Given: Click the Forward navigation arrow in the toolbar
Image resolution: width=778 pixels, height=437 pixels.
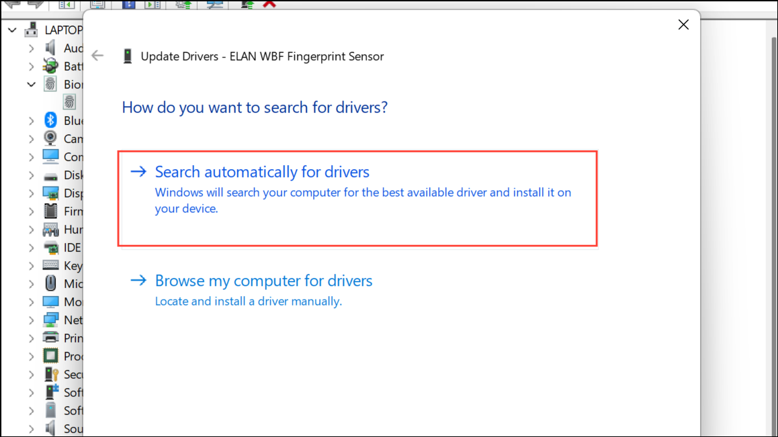Looking at the screenshot, I should tap(35, 5).
